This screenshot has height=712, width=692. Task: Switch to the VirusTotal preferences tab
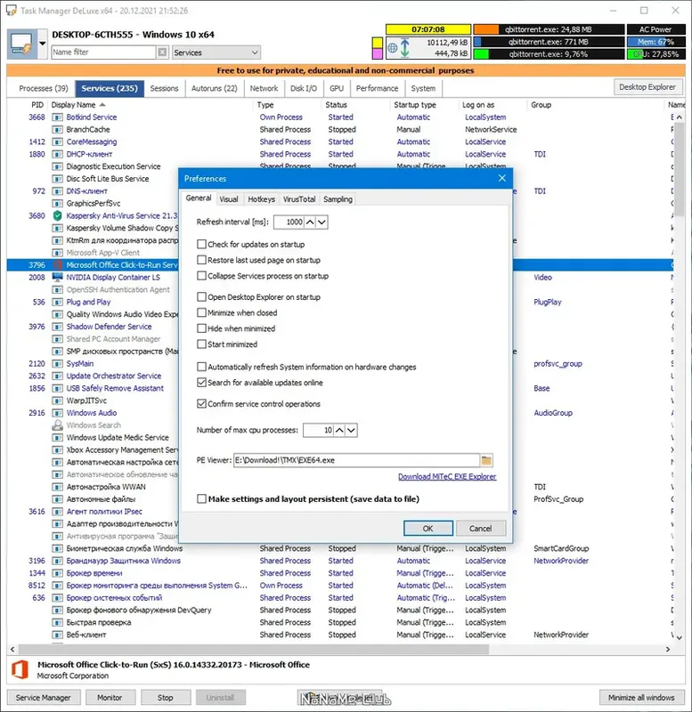(x=299, y=199)
